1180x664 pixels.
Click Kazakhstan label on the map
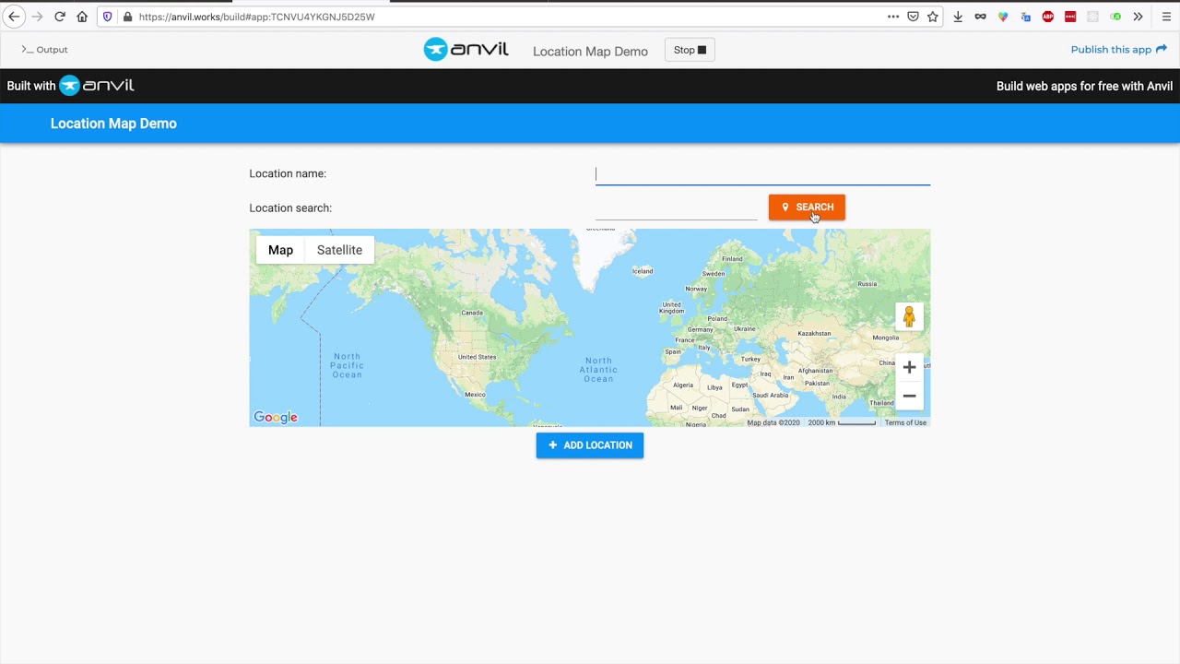click(x=814, y=333)
